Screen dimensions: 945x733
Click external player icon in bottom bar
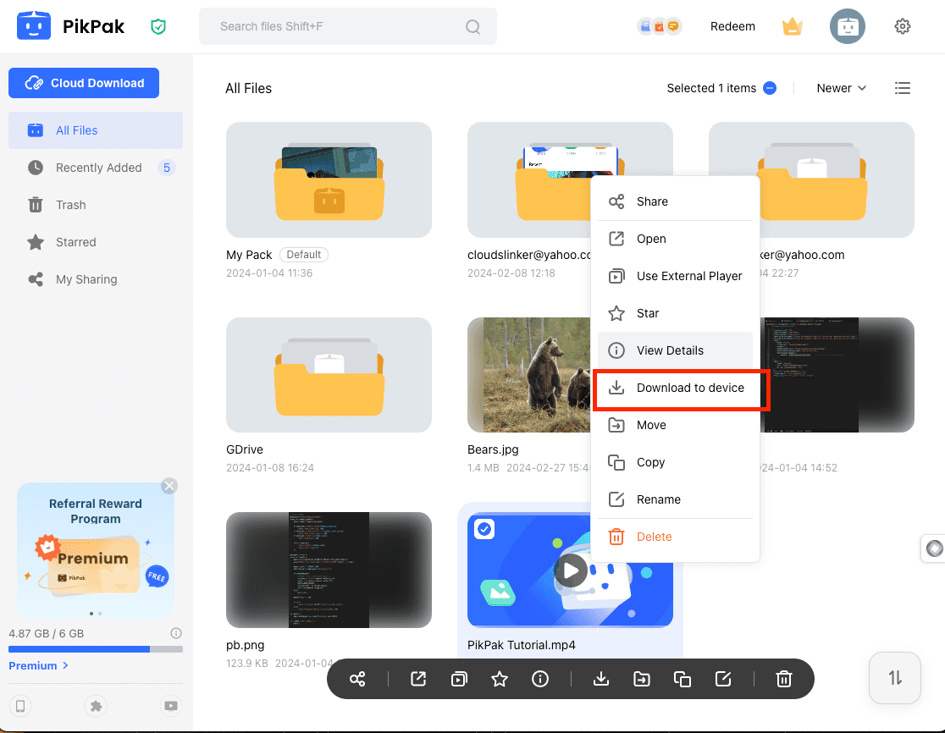coord(459,680)
